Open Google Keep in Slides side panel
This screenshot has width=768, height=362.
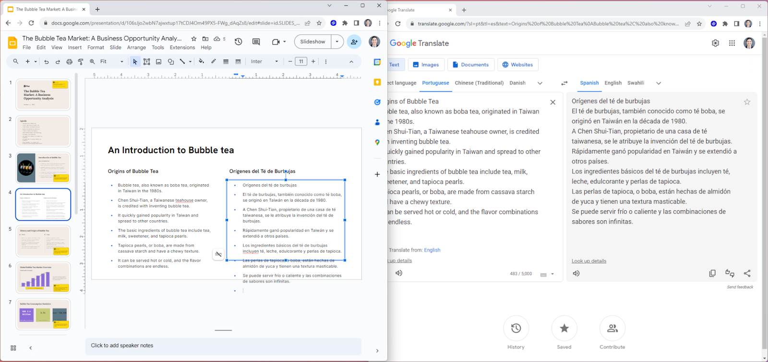coord(377,82)
